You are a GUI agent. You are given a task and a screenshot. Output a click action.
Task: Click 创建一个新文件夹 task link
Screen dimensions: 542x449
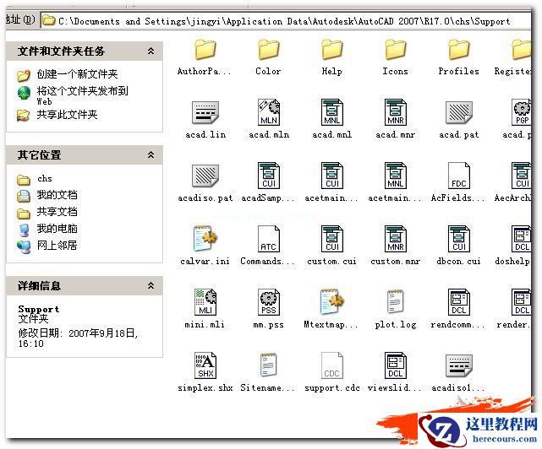coord(77,74)
